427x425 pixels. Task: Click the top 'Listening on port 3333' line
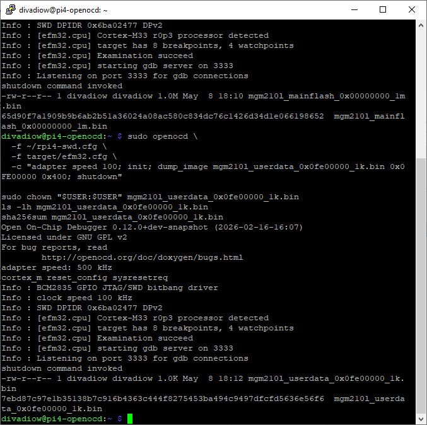[125, 76]
